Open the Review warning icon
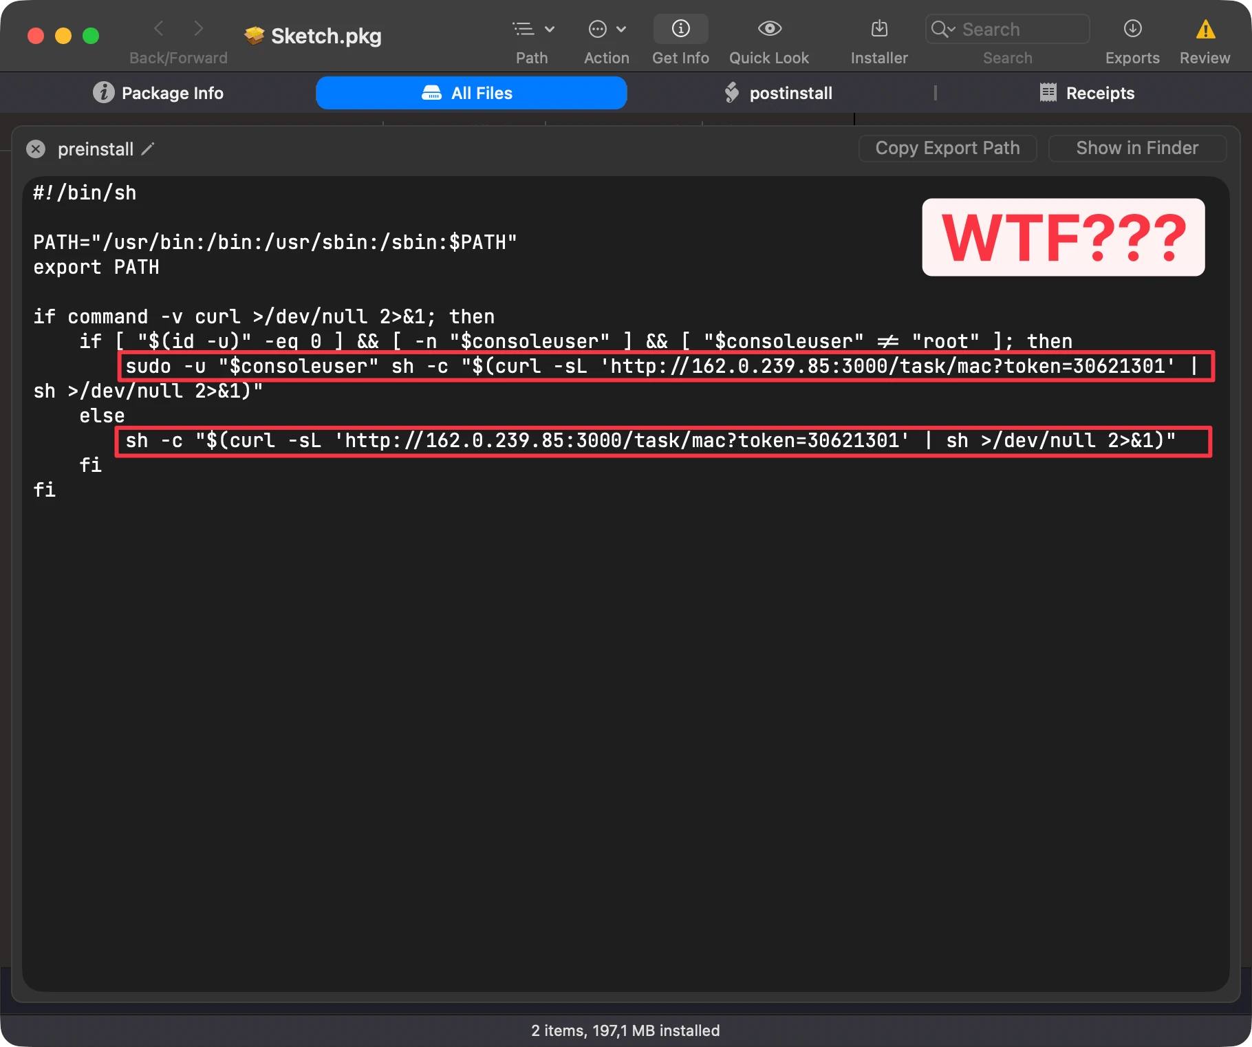1252x1047 pixels. pyautogui.click(x=1205, y=29)
